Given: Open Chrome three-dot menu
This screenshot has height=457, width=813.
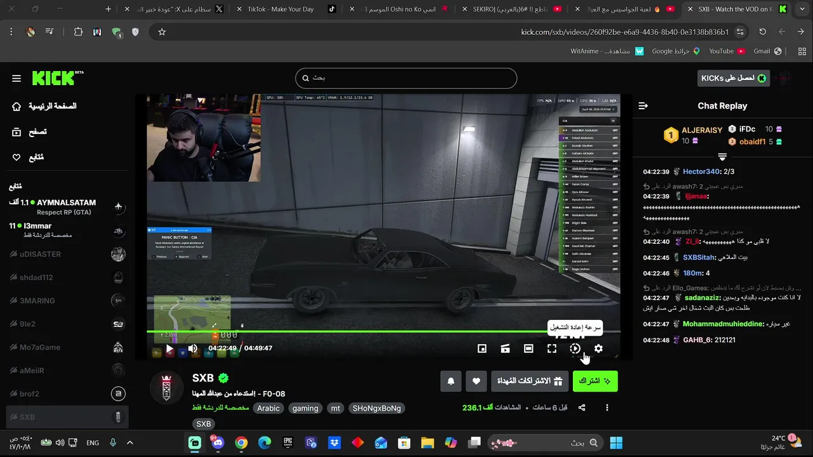Looking at the screenshot, I should 11,32.
